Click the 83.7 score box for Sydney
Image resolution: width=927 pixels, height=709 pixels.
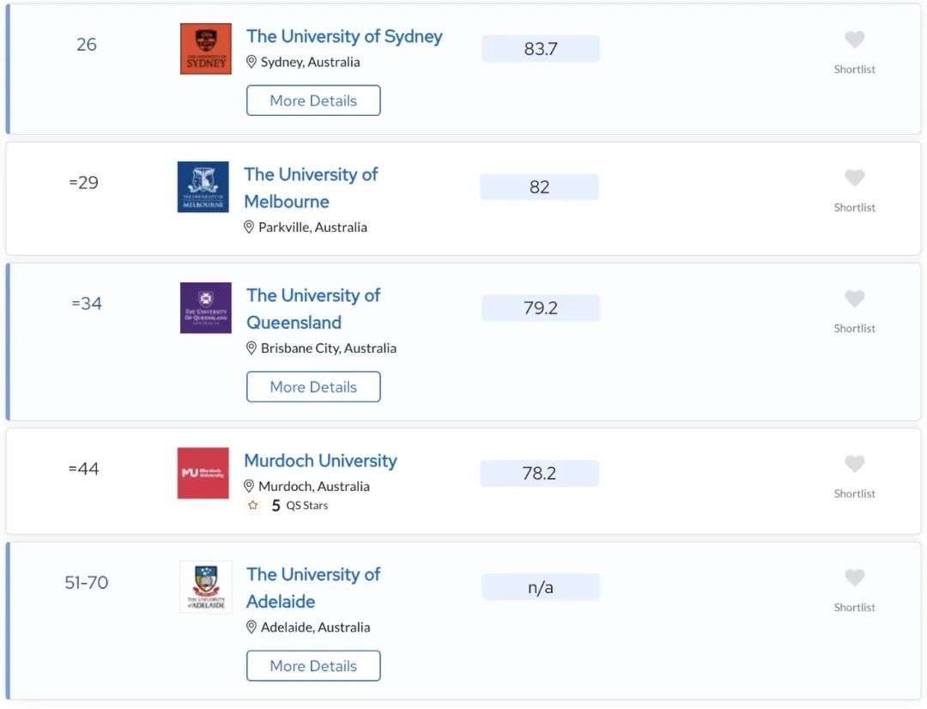point(541,48)
